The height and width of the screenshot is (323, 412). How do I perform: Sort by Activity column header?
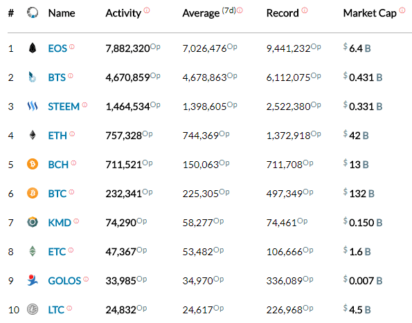[x=123, y=13]
